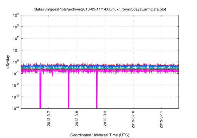The height and width of the screenshot is (138, 197).
Task: Click the plot title file path text
Action: point(100,9)
